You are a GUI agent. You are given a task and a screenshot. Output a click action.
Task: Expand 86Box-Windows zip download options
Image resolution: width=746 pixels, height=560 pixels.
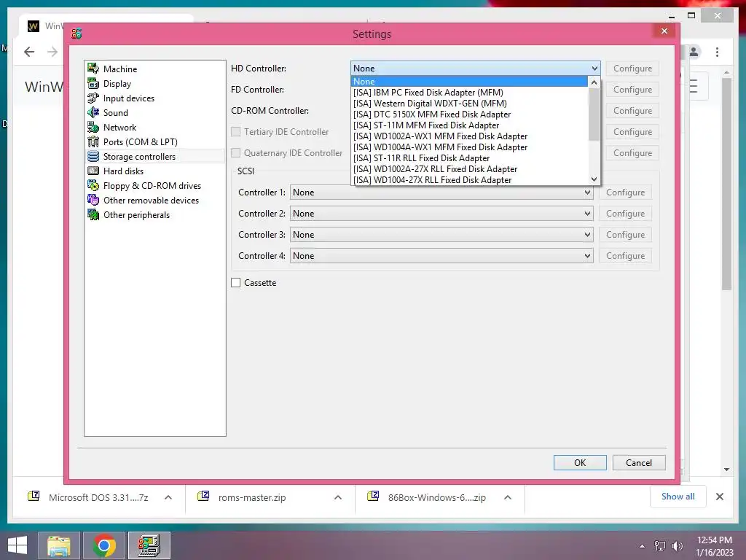(508, 497)
